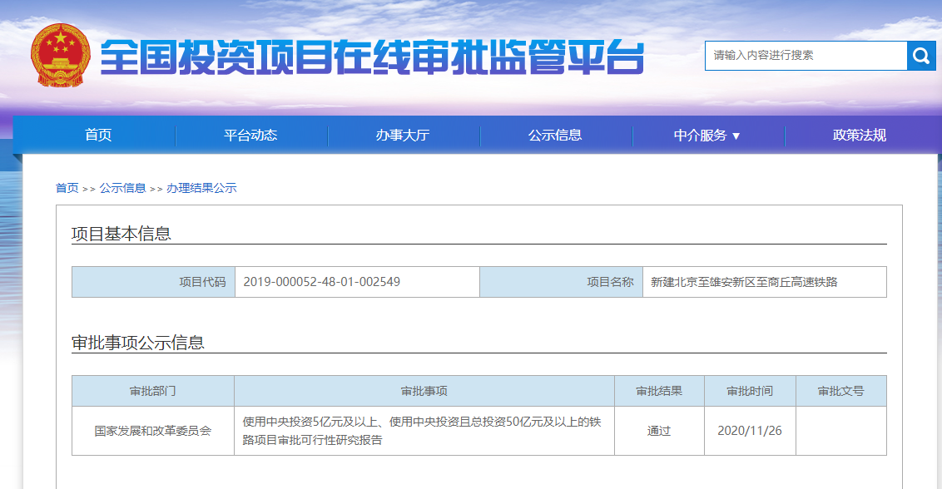Expand the 中介服务 dropdown menu
942x489 pixels.
click(x=707, y=136)
